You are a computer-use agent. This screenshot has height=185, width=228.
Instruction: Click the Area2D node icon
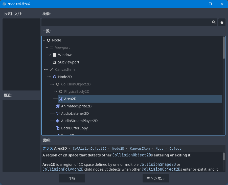coord(61,99)
